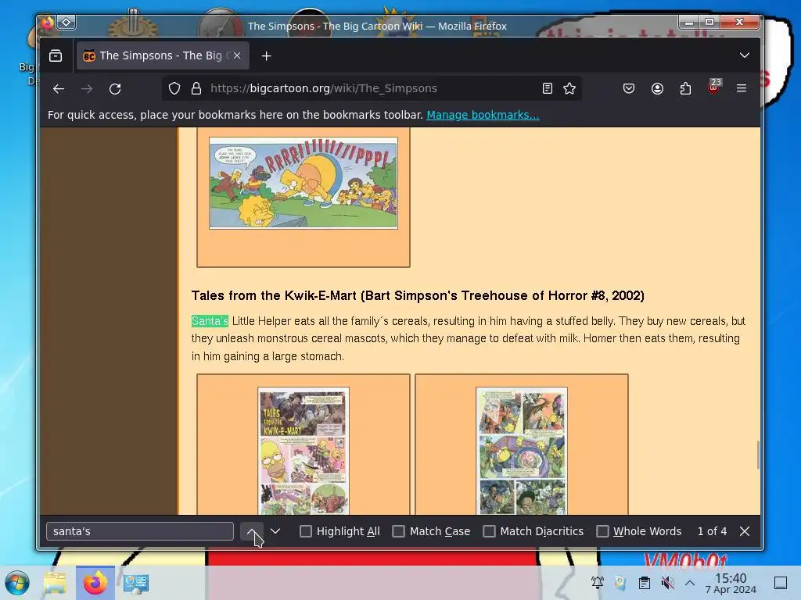Image resolution: width=801 pixels, height=600 pixels.
Task: Open tracking protection shield info
Action: pyautogui.click(x=174, y=89)
